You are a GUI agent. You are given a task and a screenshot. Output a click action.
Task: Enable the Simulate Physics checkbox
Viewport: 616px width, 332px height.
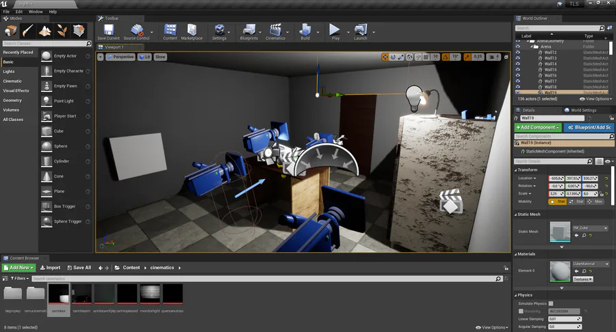pyautogui.click(x=551, y=303)
